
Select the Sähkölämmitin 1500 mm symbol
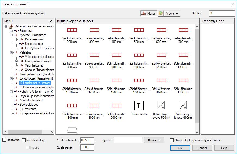point(117,80)
